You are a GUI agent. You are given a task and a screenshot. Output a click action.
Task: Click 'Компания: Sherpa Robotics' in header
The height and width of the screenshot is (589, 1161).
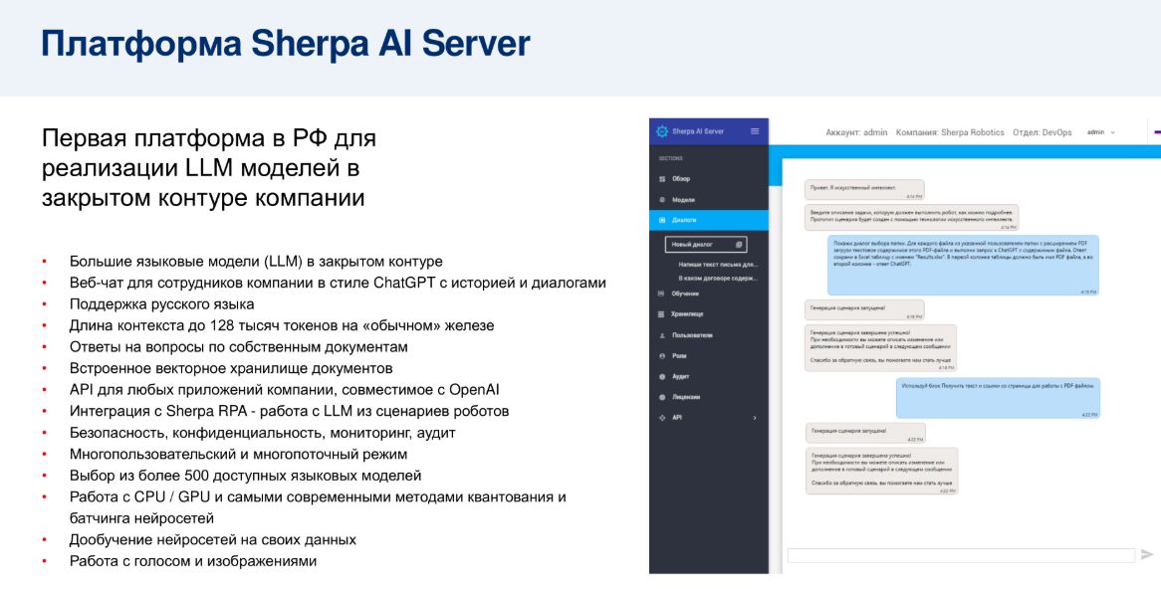click(x=950, y=132)
